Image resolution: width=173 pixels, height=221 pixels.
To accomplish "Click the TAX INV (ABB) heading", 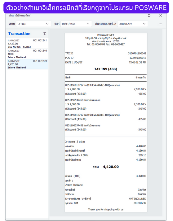I will 106,69.
